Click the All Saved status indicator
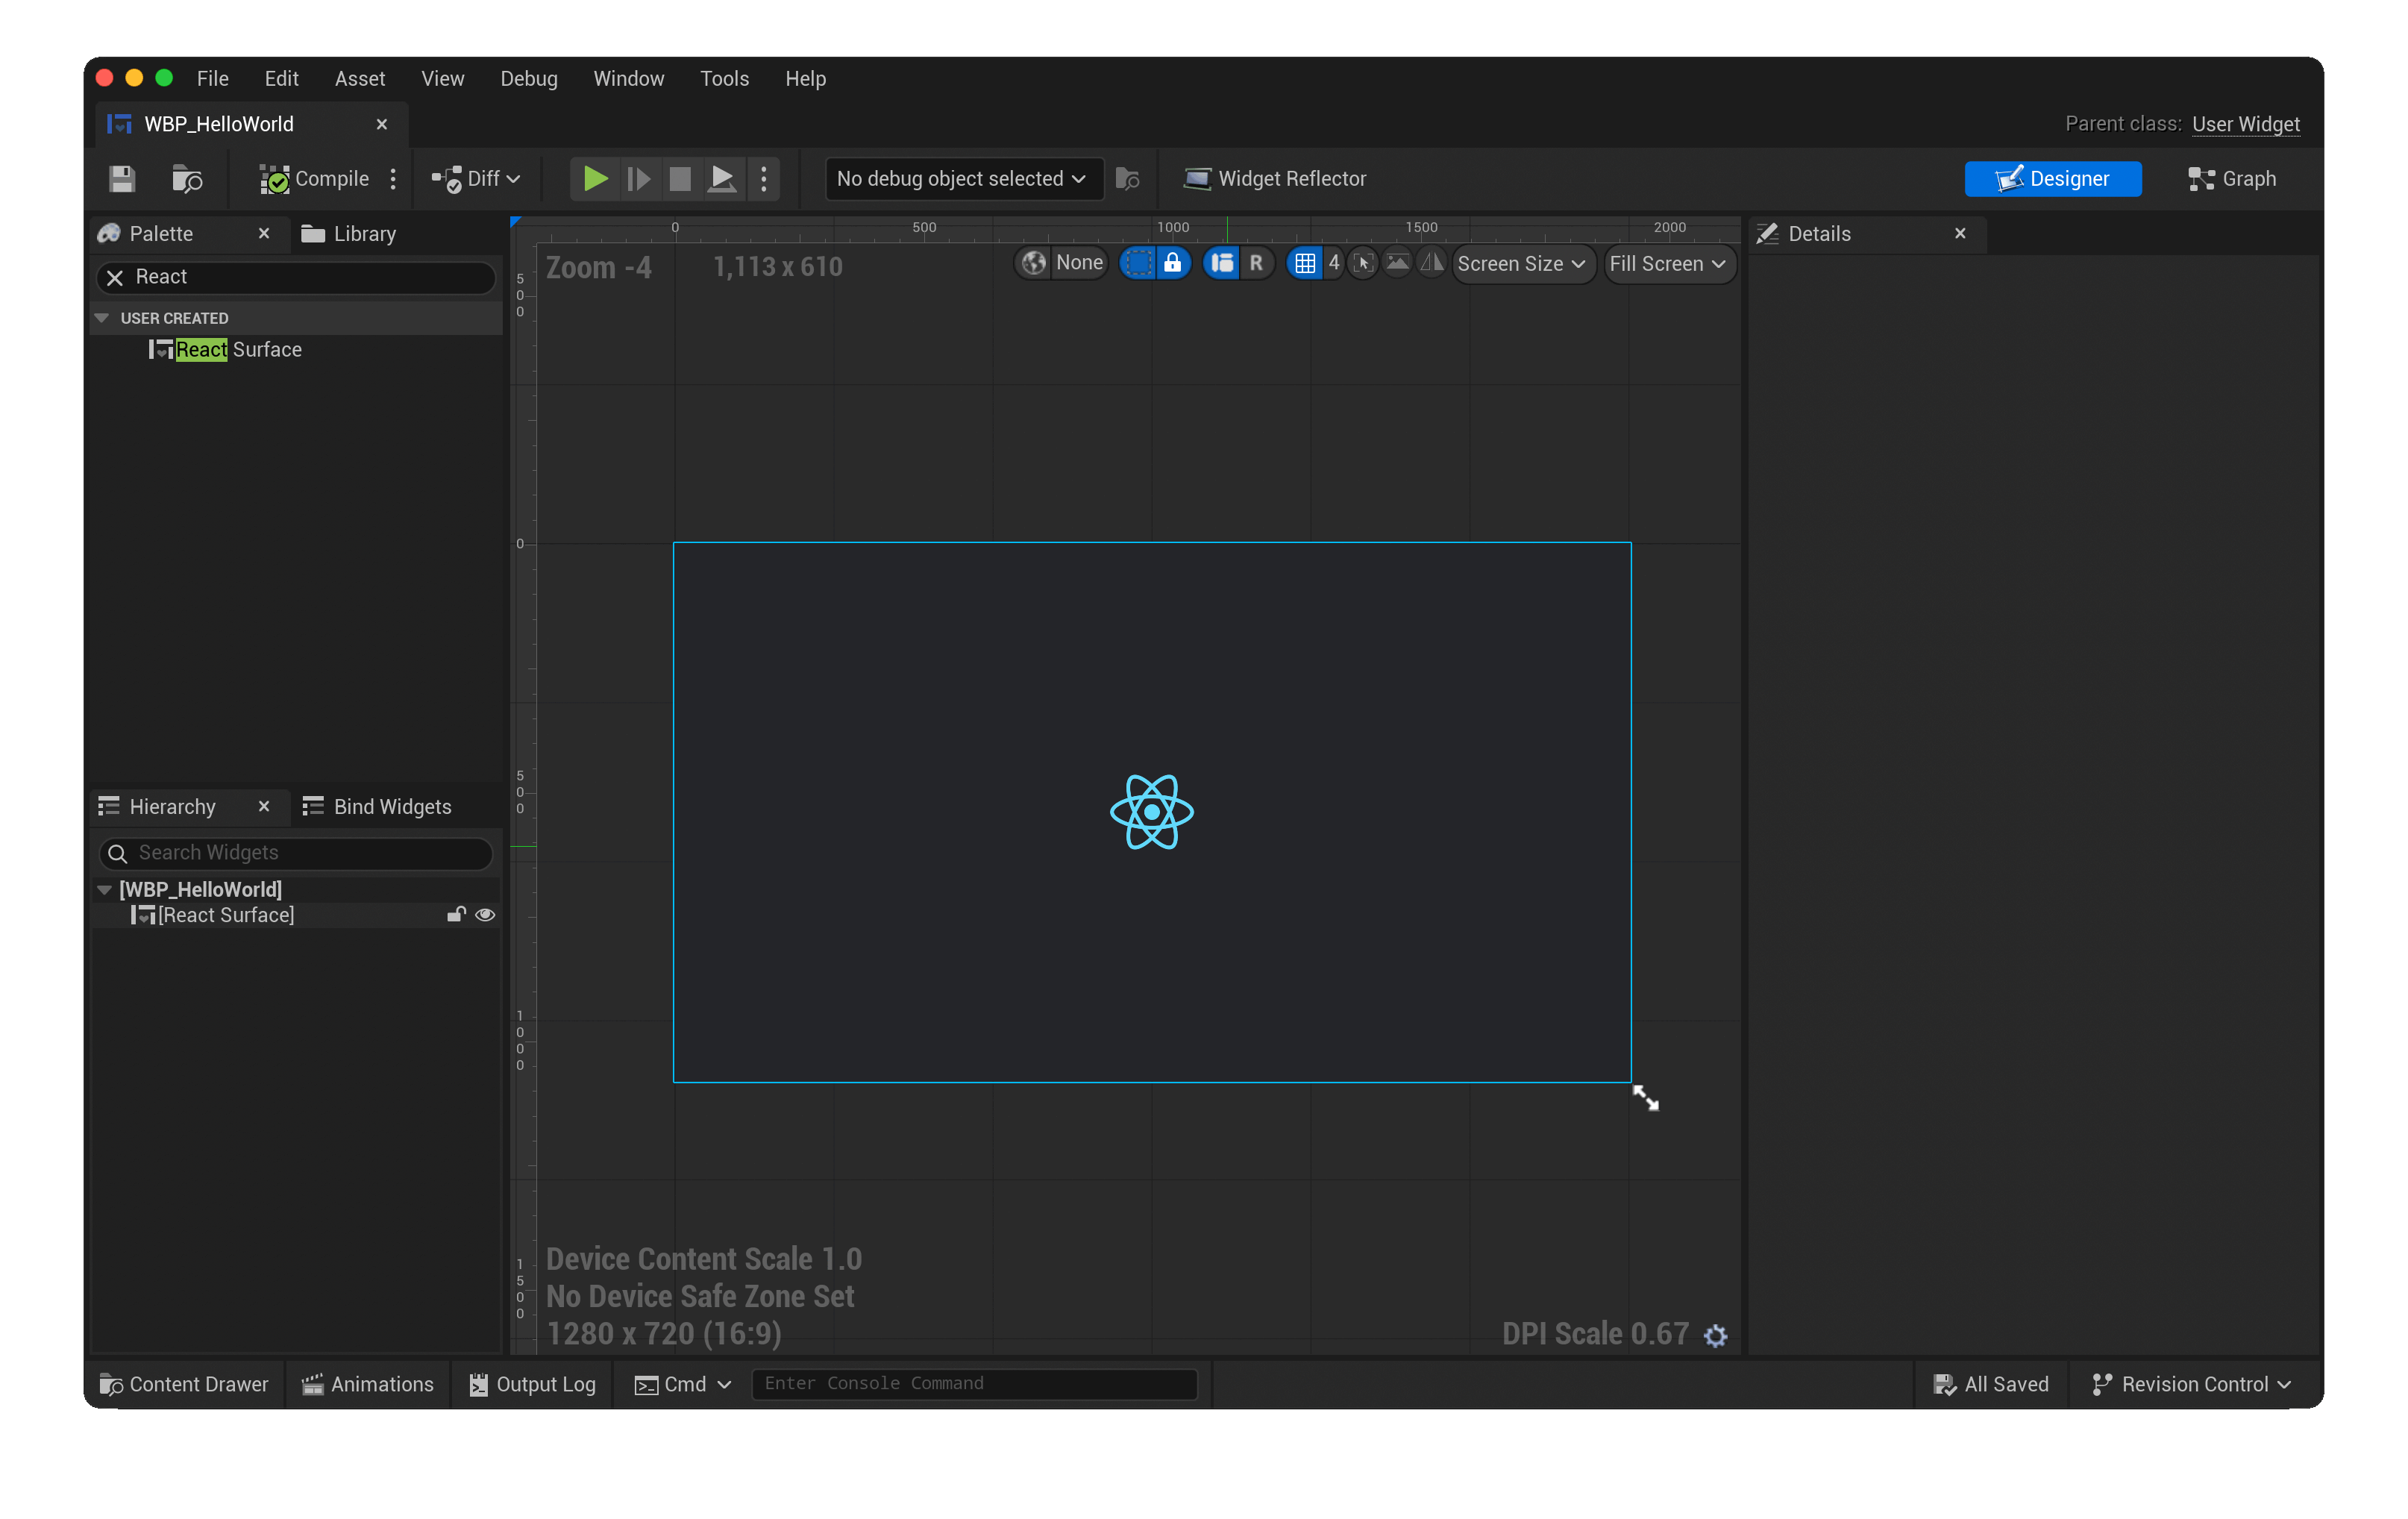 (x=1991, y=1383)
